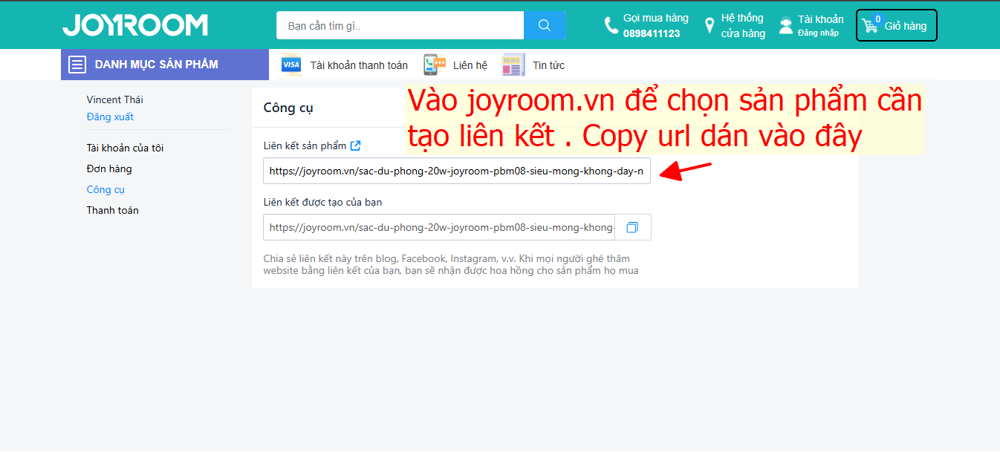Click the Công cụ panel heading
The width and height of the screenshot is (1000, 455).
click(x=288, y=108)
